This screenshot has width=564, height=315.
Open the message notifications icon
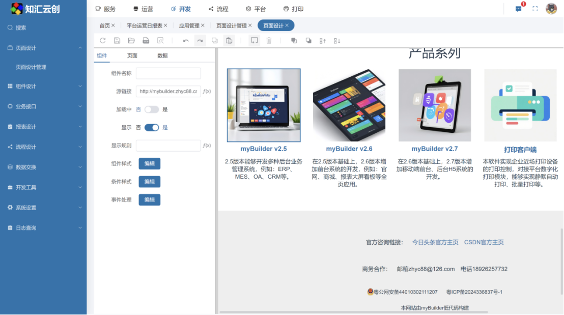coord(518,9)
